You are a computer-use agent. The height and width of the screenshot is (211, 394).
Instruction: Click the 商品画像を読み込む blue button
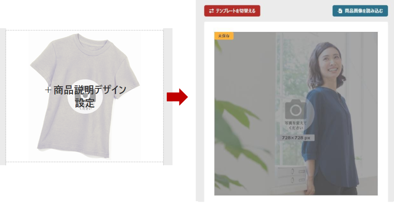tap(360, 11)
